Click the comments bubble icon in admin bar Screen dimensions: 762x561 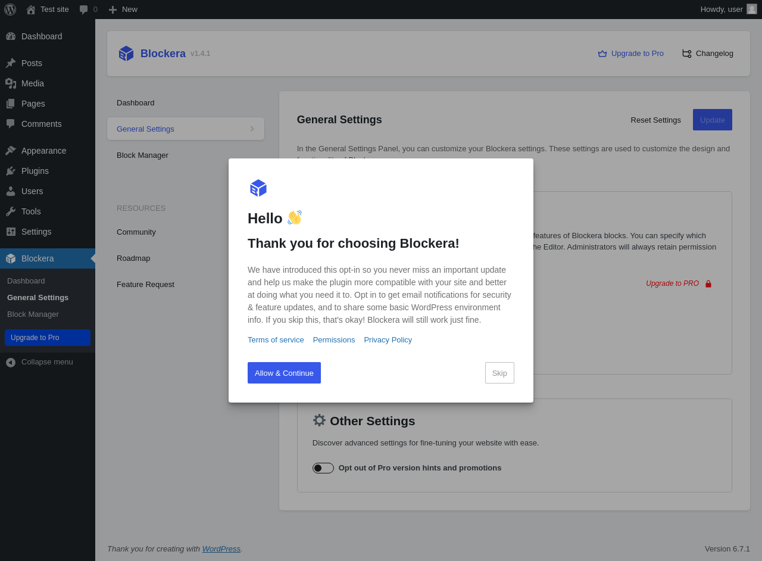pyautogui.click(x=84, y=10)
